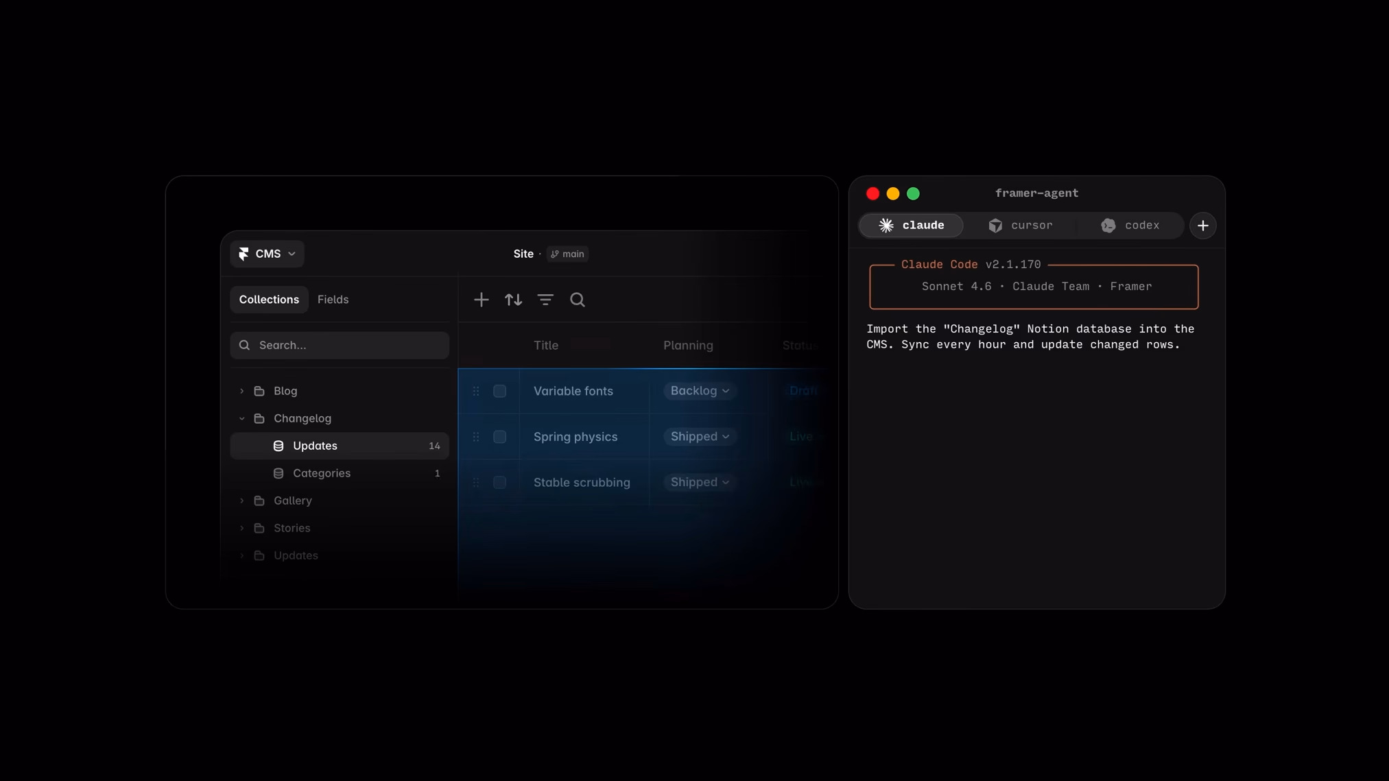Switch to the cursor tab in framer-agent

point(1020,226)
